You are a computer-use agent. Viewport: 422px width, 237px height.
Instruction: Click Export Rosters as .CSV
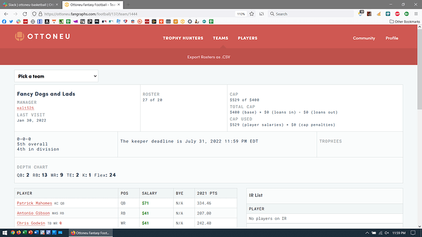pos(209,57)
